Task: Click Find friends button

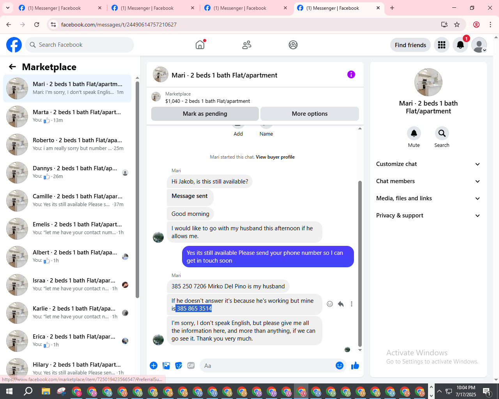Action: (x=411, y=45)
